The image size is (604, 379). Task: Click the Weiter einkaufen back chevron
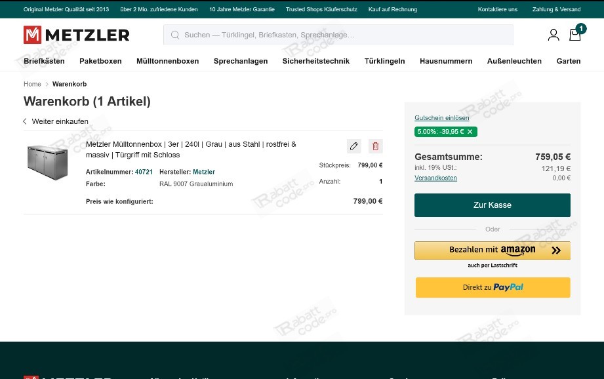[x=25, y=121]
